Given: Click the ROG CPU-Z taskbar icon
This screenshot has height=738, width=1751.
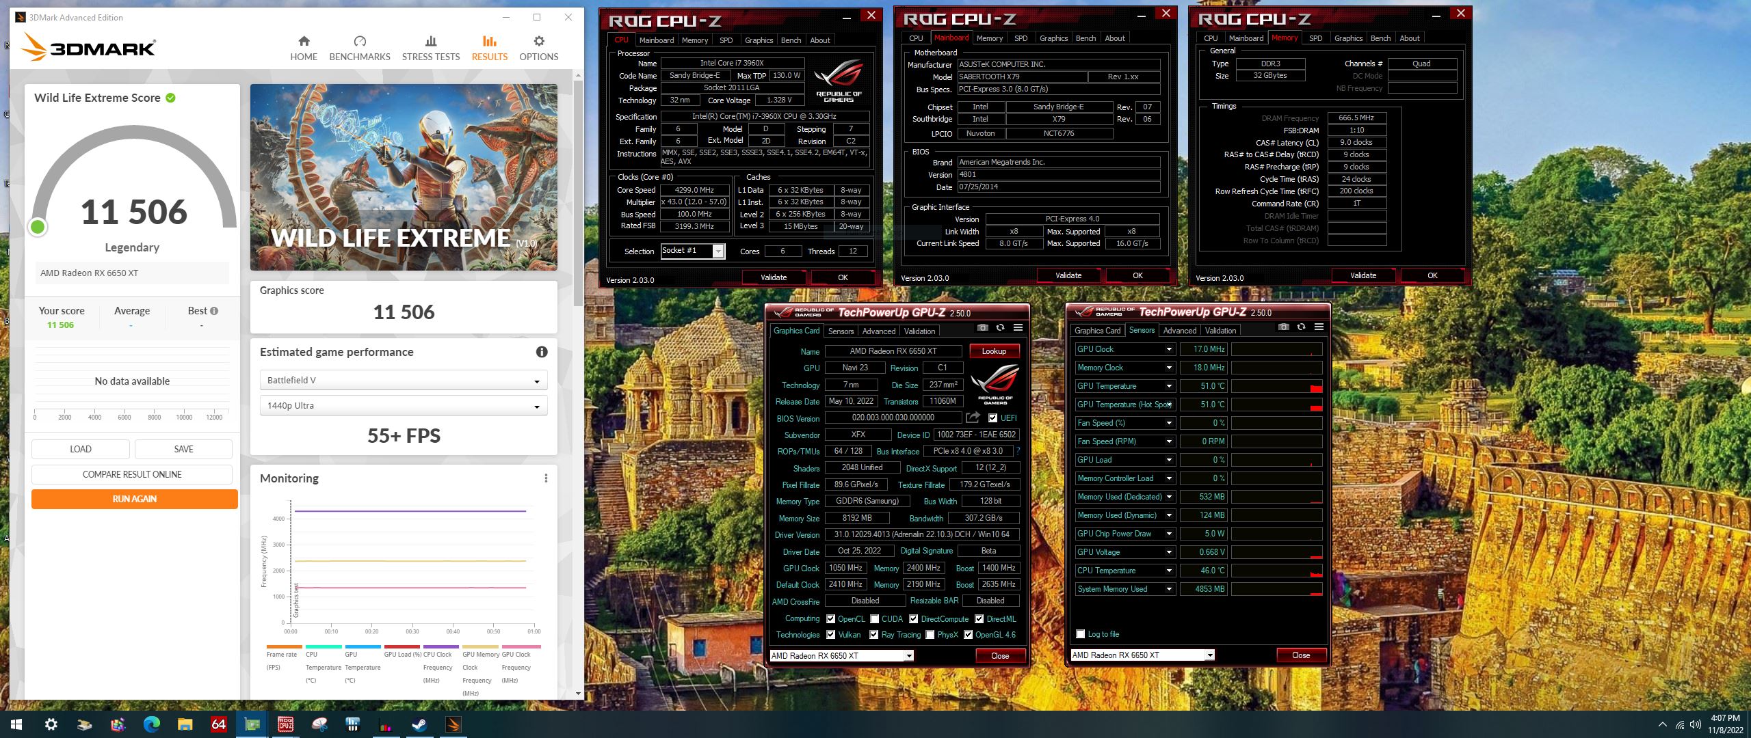Looking at the screenshot, I should click(x=285, y=724).
